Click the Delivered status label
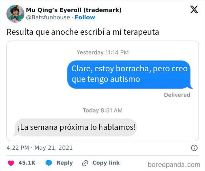This screenshot has height=171, width=205. [x=177, y=95]
